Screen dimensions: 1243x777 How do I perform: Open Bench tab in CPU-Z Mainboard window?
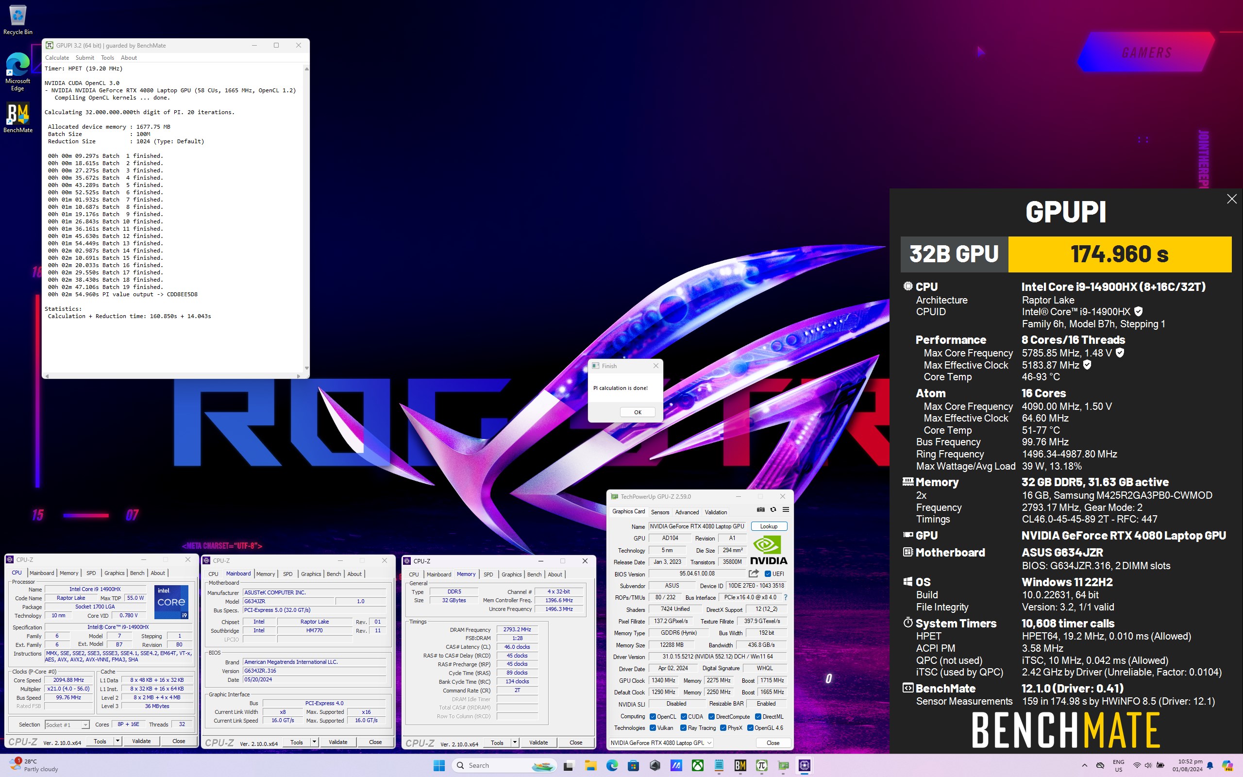point(334,574)
